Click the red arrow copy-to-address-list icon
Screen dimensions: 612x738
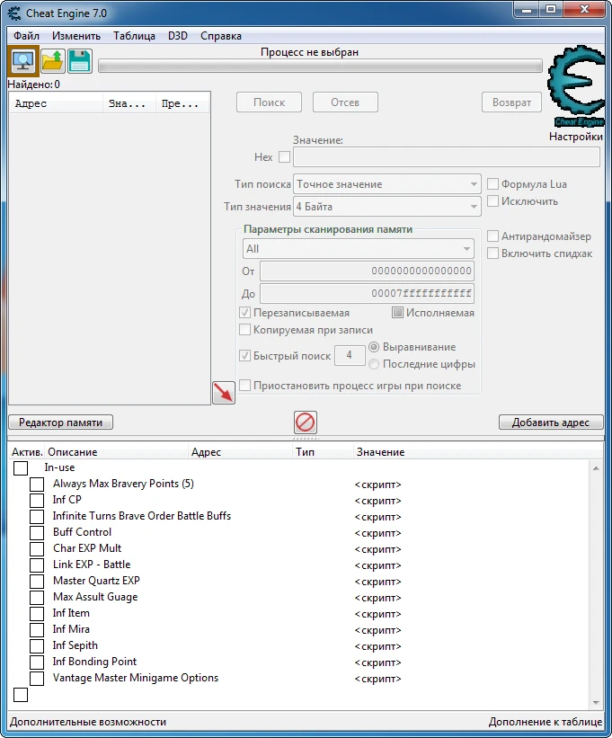[x=224, y=393]
